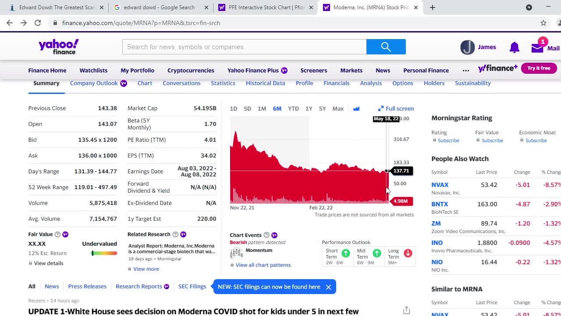Open the three-dots more navigation menu

point(466,70)
